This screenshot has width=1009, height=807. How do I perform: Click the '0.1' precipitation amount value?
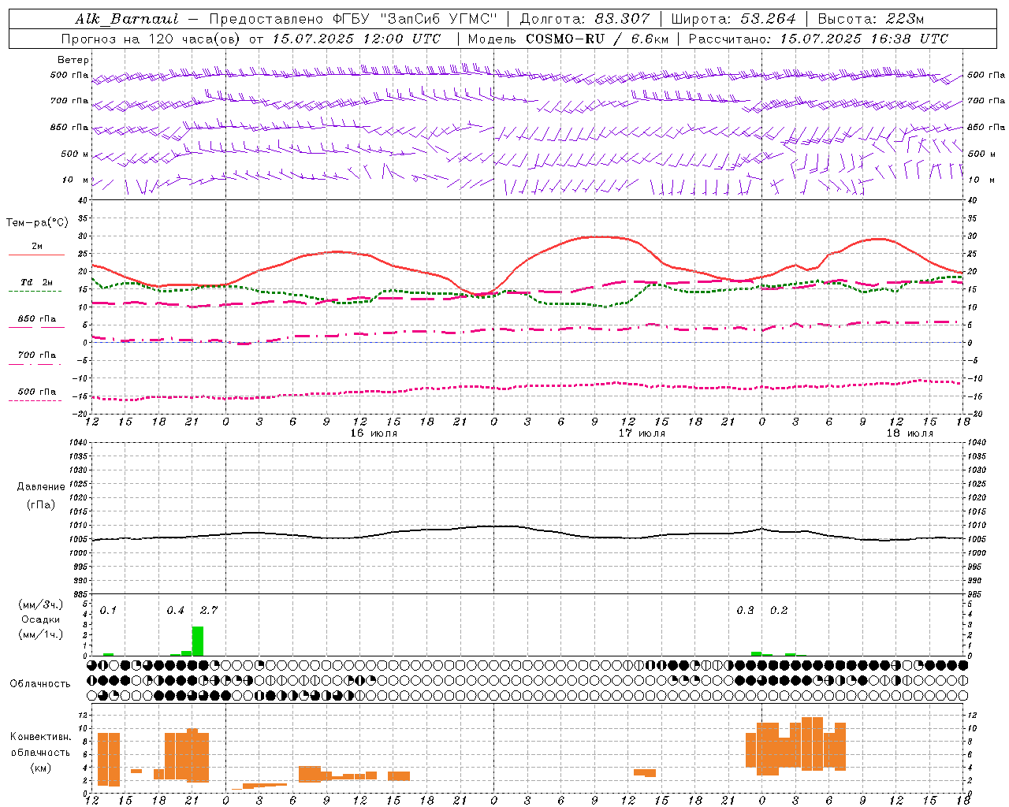click(x=108, y=611)
